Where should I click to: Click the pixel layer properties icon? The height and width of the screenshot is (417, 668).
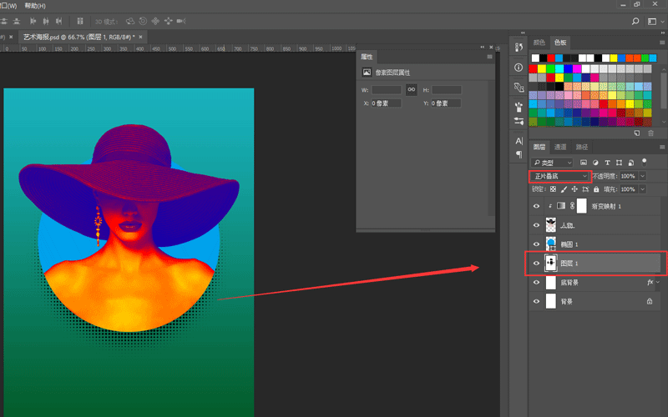pyautogui.click(x=367, y=73)
